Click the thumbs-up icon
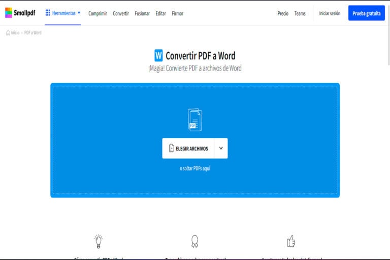This screenshot has height=260, width=390. pos(291,241)
